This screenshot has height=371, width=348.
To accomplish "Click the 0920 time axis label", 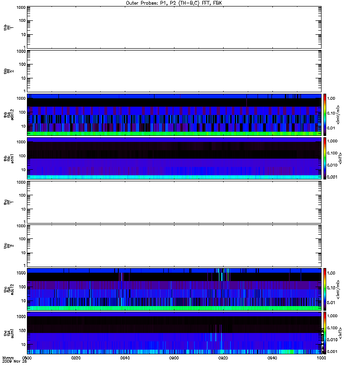I will click(223, 358).
